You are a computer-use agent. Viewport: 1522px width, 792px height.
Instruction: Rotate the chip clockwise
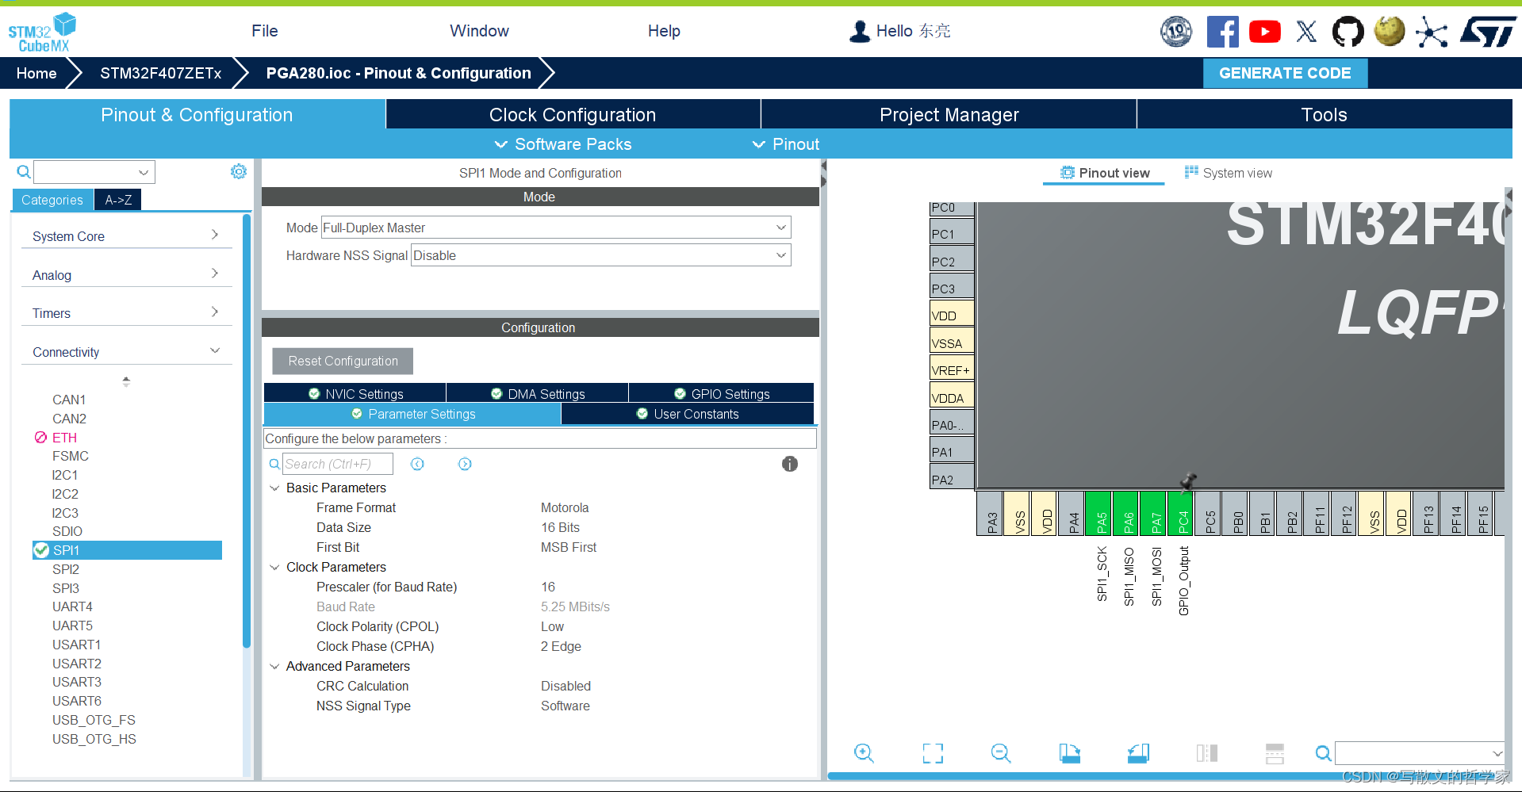[1069, 753]
